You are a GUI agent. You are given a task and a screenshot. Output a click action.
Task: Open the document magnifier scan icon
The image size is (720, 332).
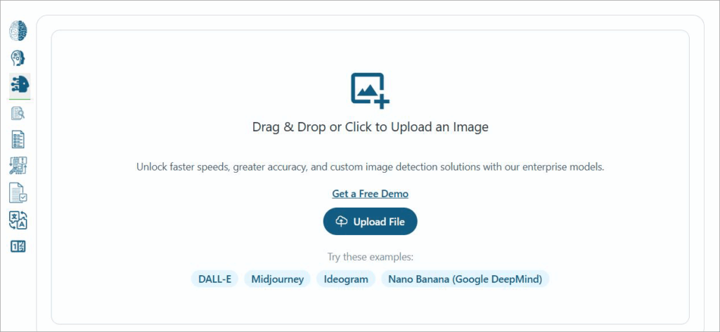18,113
